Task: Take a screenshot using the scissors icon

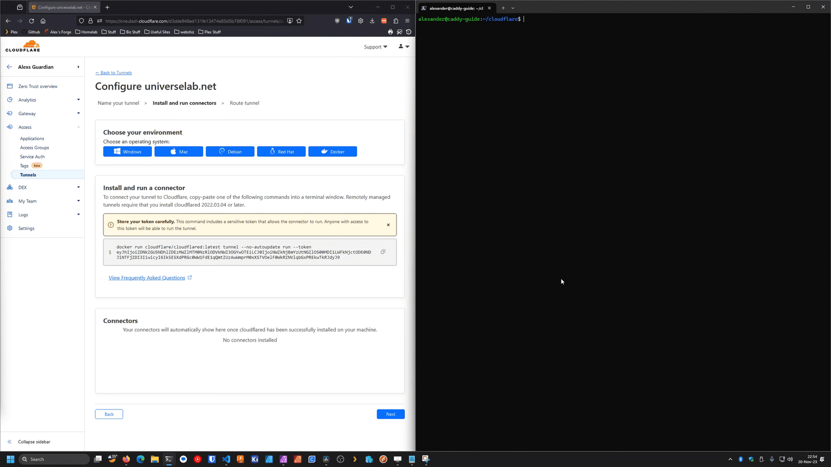Action: tap(399, 32)
